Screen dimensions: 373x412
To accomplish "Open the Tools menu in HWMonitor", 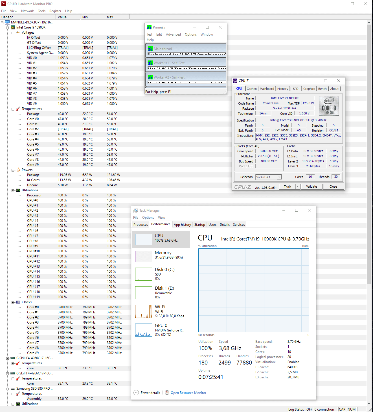I will [41, 11].
